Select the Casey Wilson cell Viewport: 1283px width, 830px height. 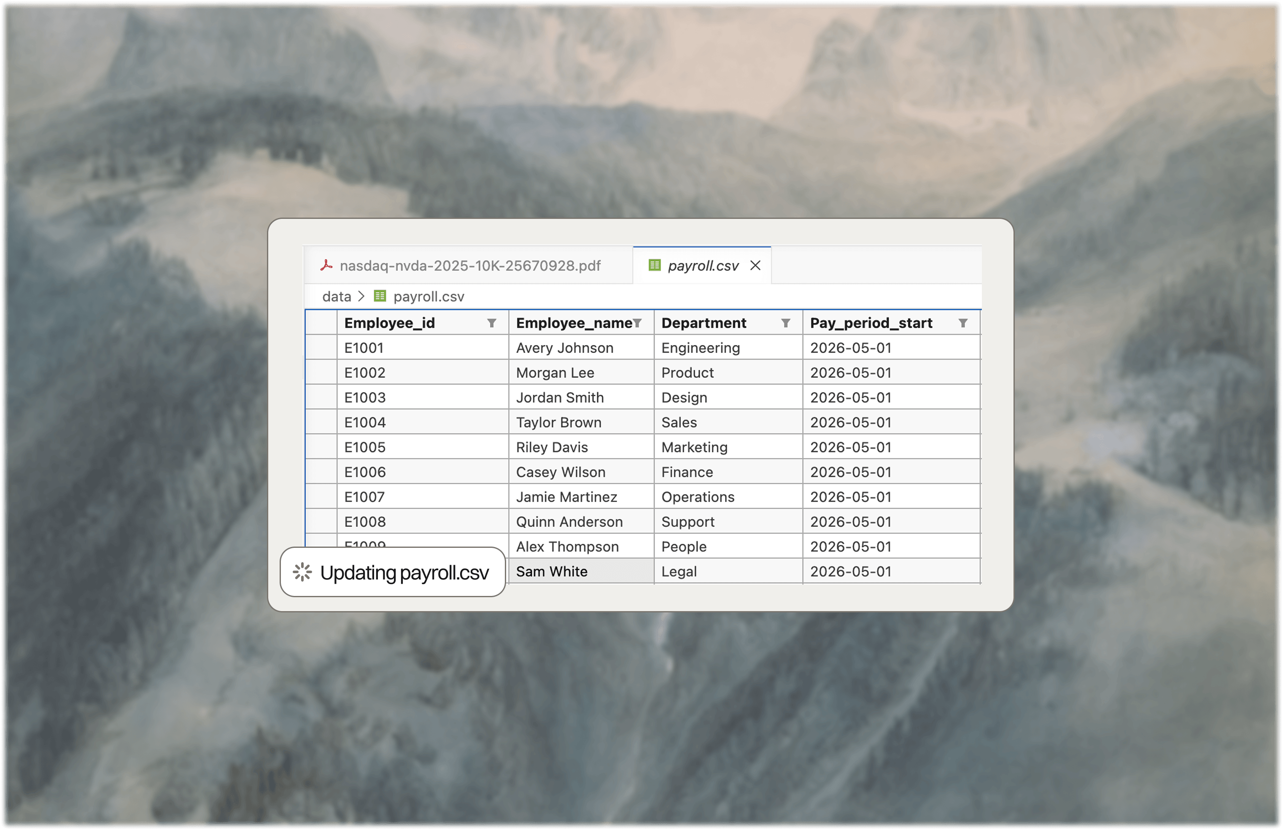click(582, 472)
